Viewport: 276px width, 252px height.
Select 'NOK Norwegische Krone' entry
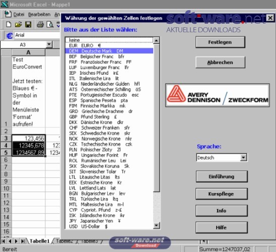109,139
